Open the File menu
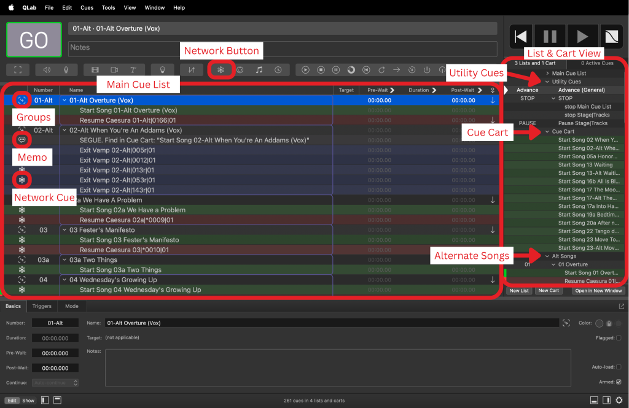This screenshot has height=408, width=629. point(49,7)
